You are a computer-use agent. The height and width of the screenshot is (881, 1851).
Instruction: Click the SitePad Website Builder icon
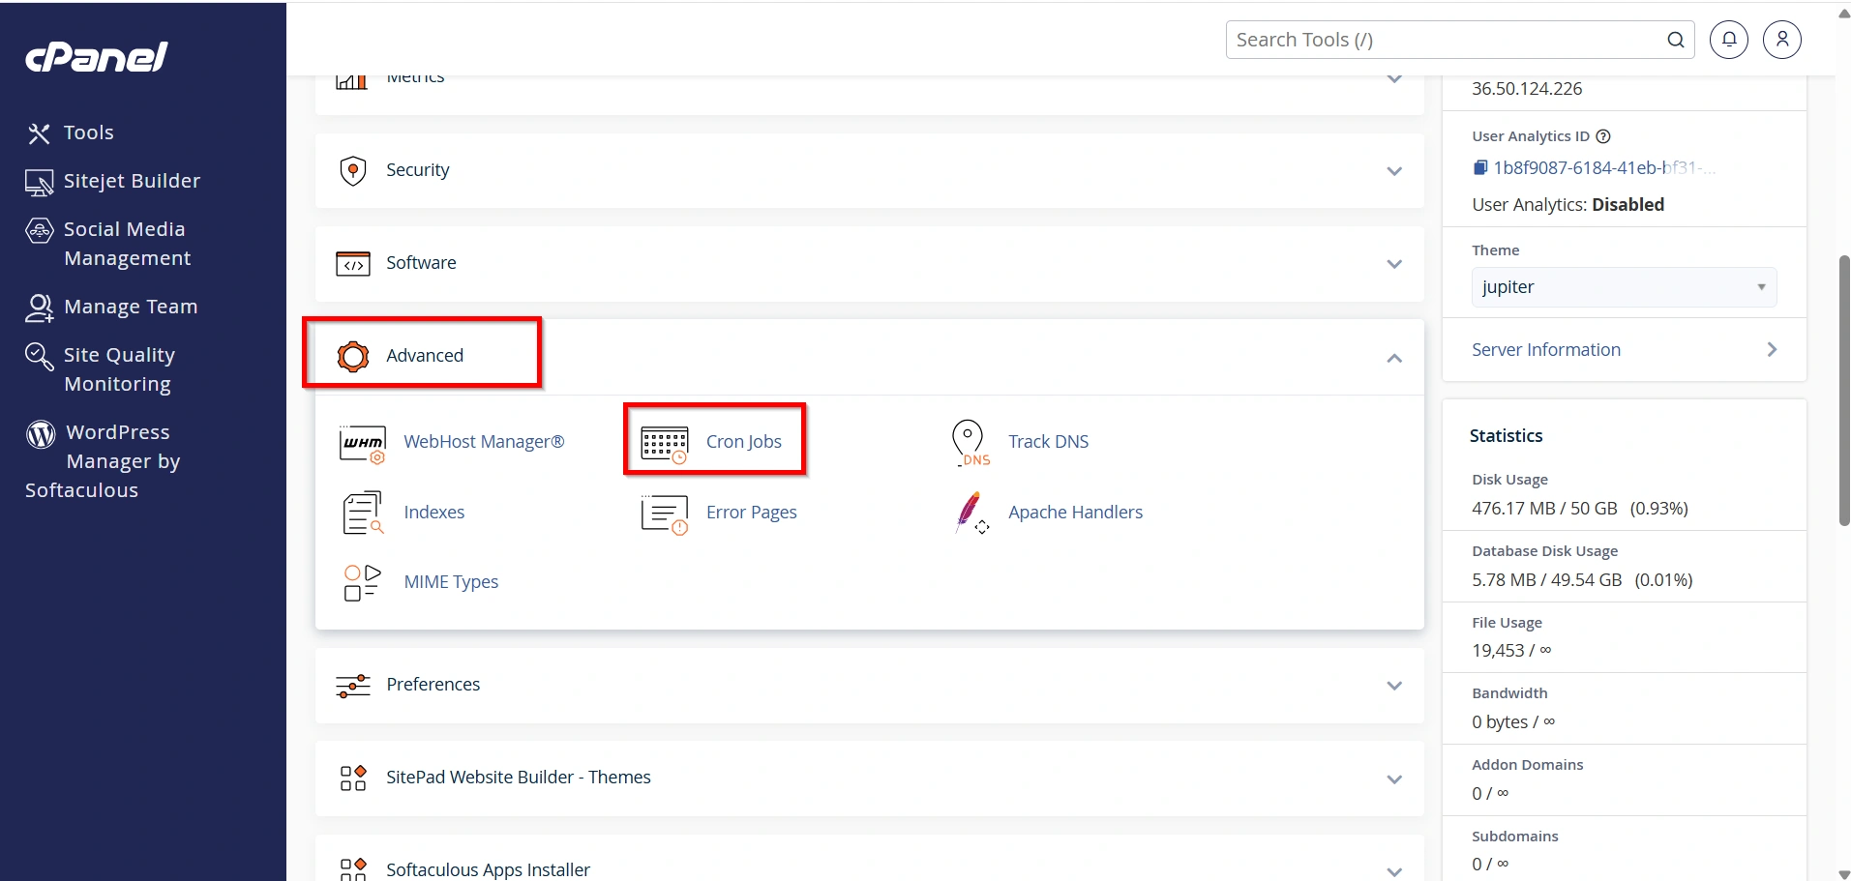tap(353, 778)
